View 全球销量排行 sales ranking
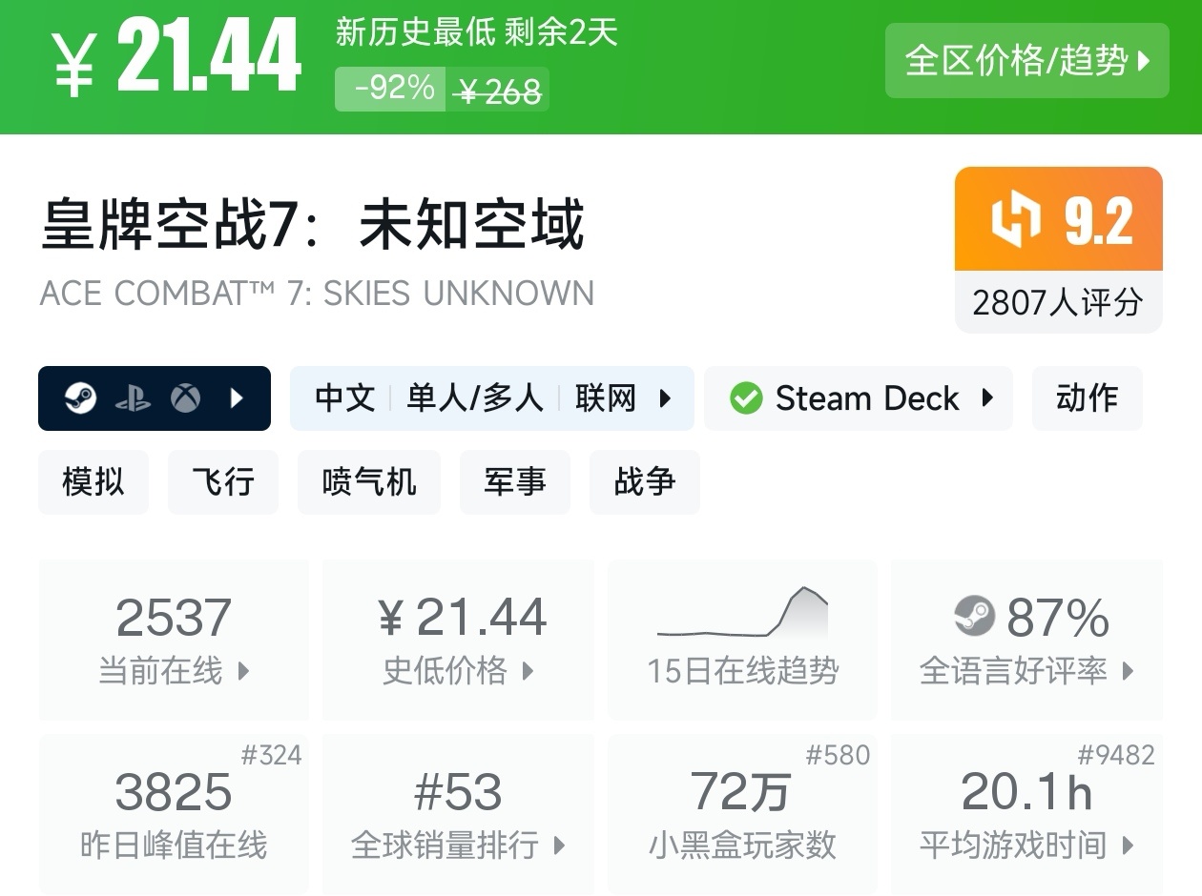 tap(458, 814)
